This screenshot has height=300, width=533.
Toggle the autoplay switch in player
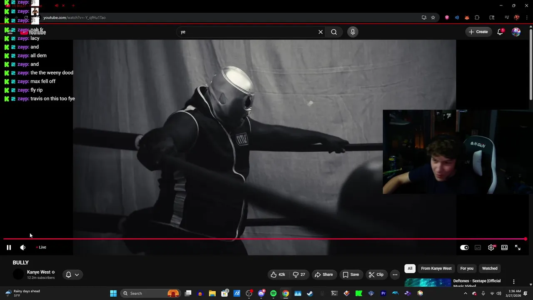point(464,247)
